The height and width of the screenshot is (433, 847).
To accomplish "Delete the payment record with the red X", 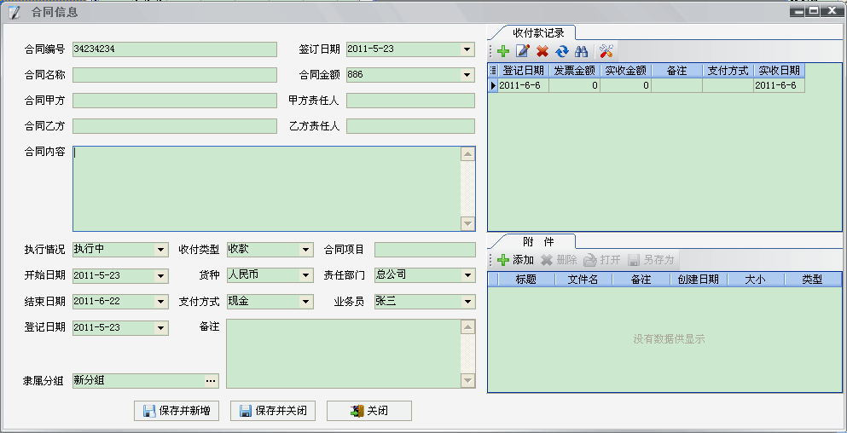I will 542,51.
